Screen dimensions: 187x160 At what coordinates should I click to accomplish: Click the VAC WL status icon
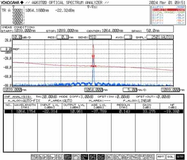[x=85, y=157]
